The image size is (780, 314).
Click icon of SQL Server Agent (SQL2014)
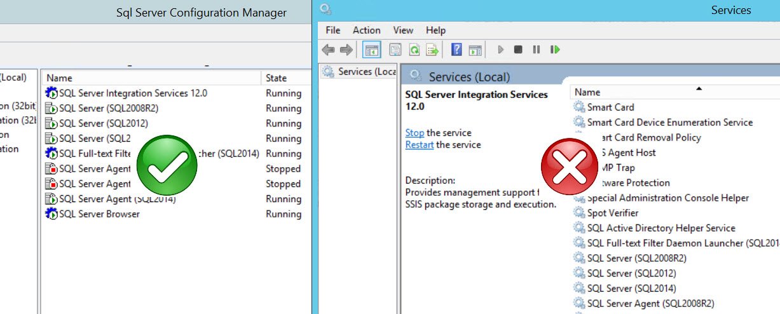click(51, 200)
